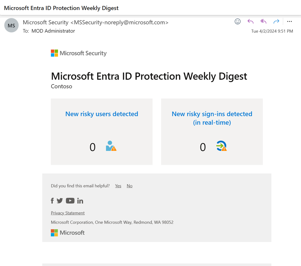Image resolution: width=301 pixels, height=266 pixels.
Task: Click the LinkedIn icon in footer
Action: pyautogui.click(x=80, y=201)
